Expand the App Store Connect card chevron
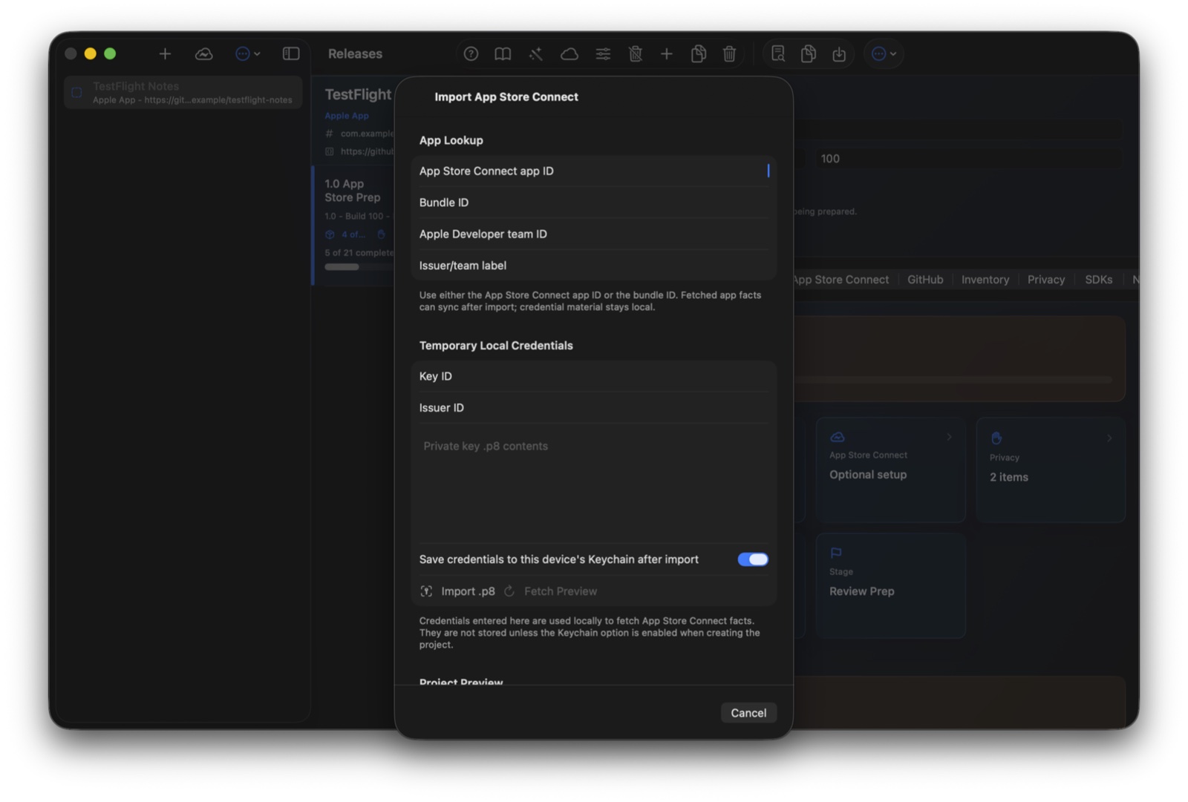1188x802 pixels. click(949, 437)
